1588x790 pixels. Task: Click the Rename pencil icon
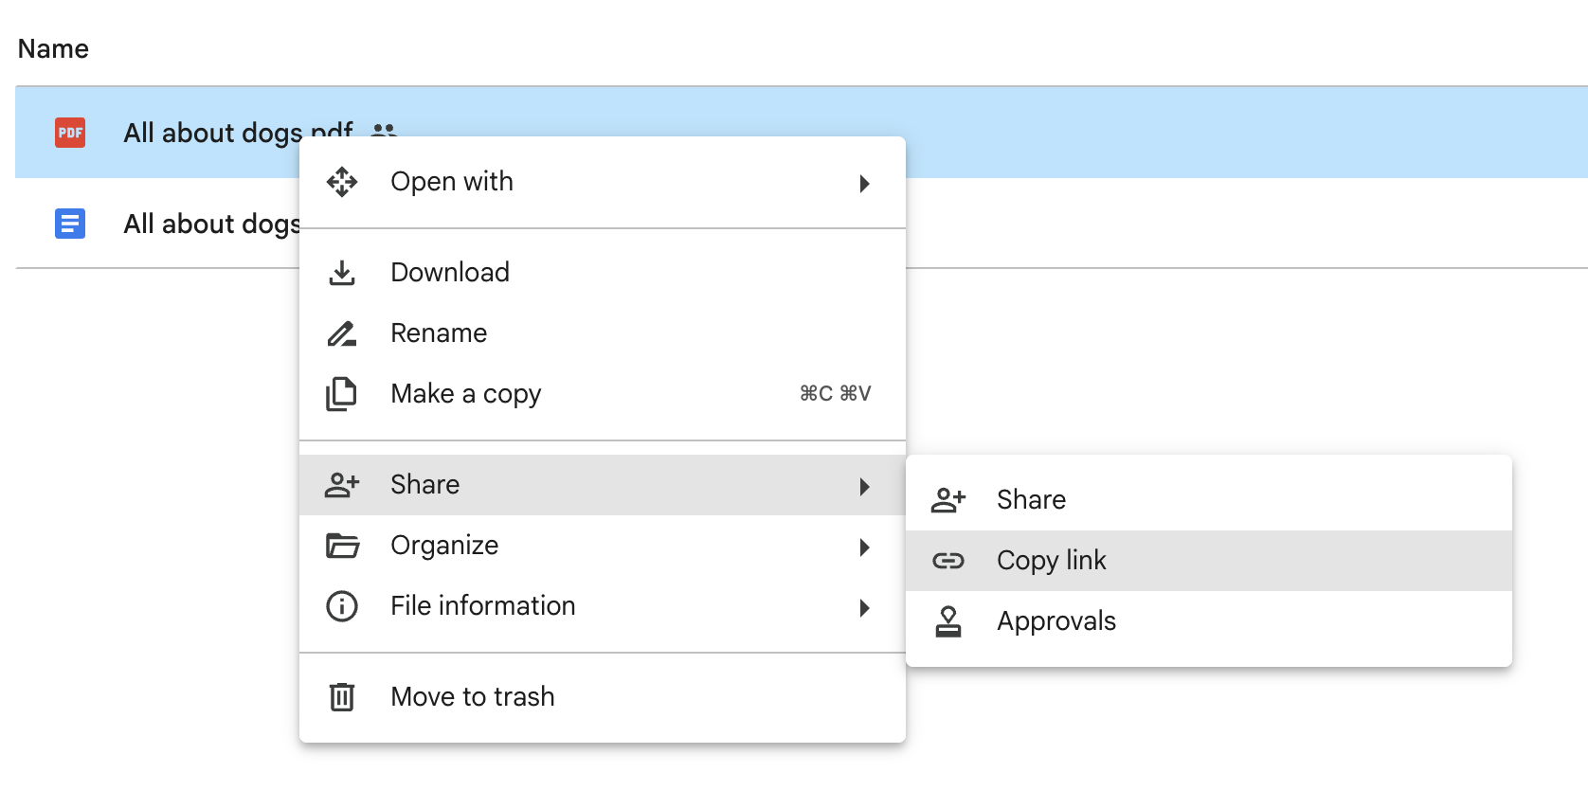[342, 333]
